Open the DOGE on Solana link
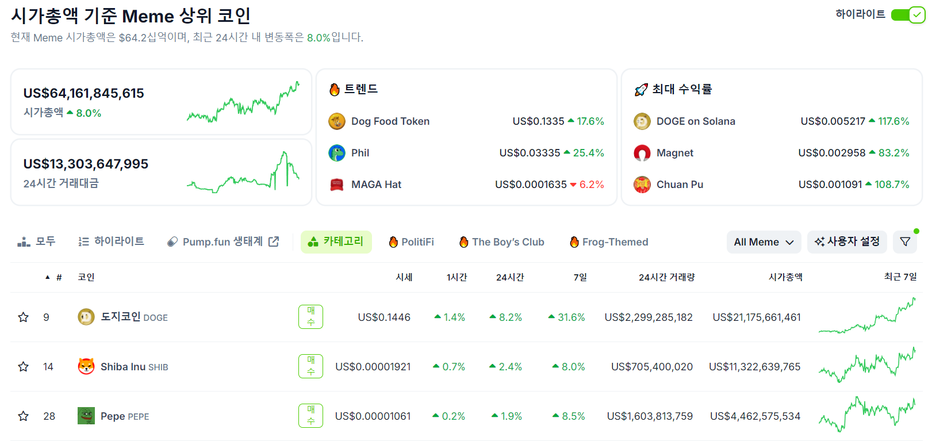Viewport: 932px width, 441px height. coord(696,121)
